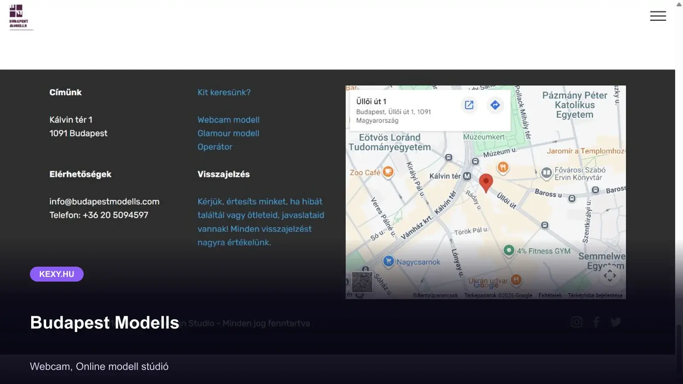This screenshot has width=683, height=384.
Task: Go to the Webcam modell page
Action: click(x=228, y=120)
